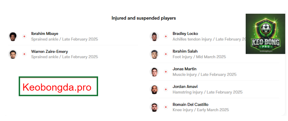This screenshot has width=288, height=121.
Task: Open Warren Zaire-Emery's name link
Action: pos(50,52)
